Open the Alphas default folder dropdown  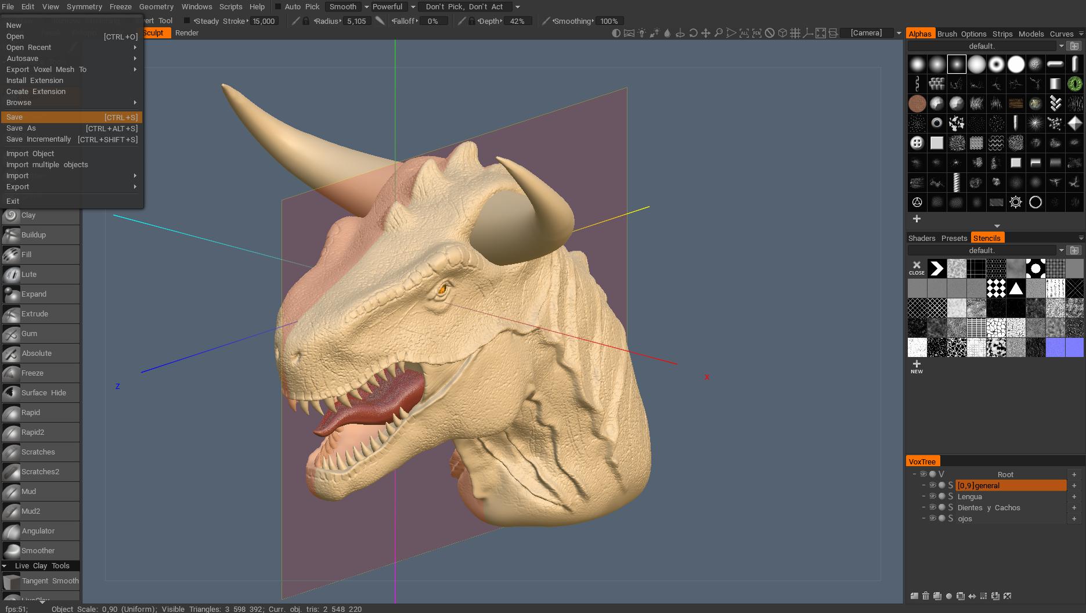point(1061,46)
